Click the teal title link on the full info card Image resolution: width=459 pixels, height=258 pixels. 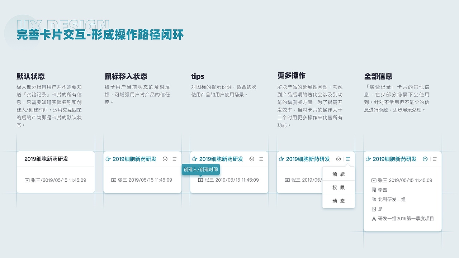click(394, 159)
